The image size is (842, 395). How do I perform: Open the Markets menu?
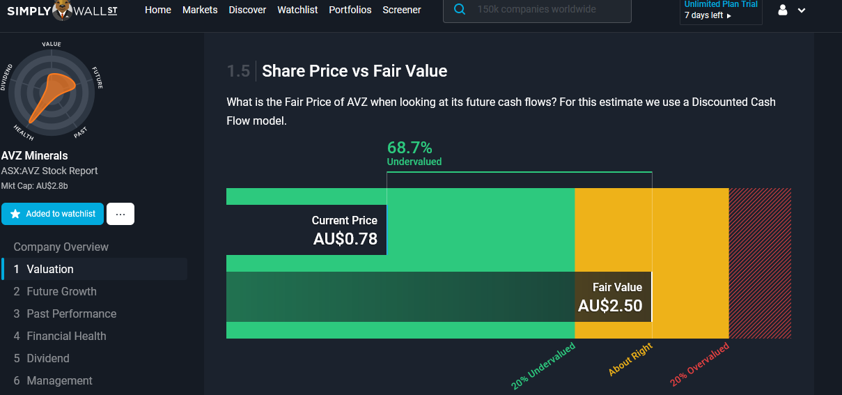[x=200, y=10]
